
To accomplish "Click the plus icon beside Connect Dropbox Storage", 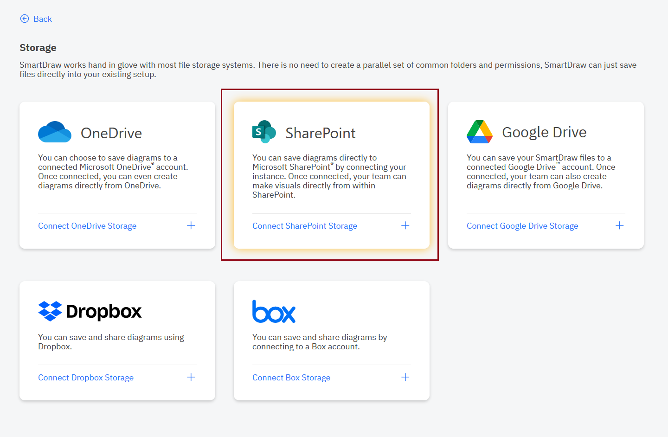I will coord(191,377).
